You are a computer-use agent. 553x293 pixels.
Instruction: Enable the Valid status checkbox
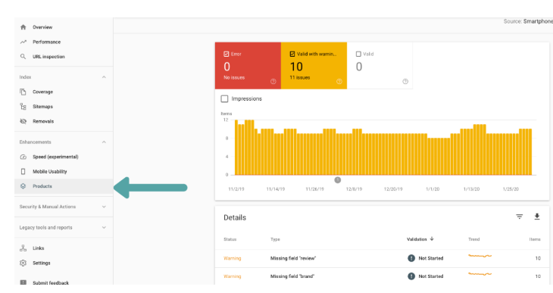pyautogui.click(x=358, y=54)
